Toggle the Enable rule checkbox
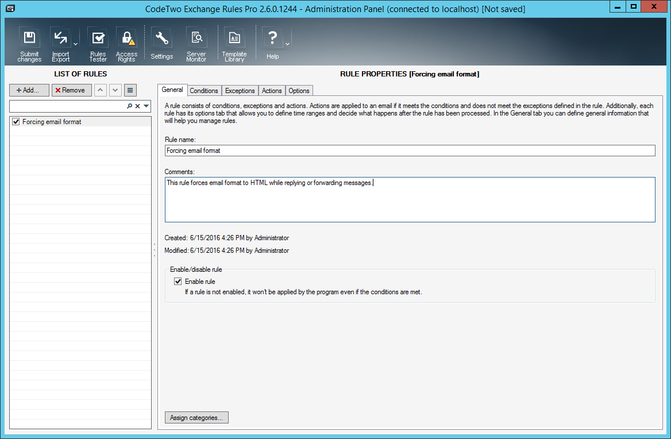Viewport: 671px width, 439px height. 178,282
